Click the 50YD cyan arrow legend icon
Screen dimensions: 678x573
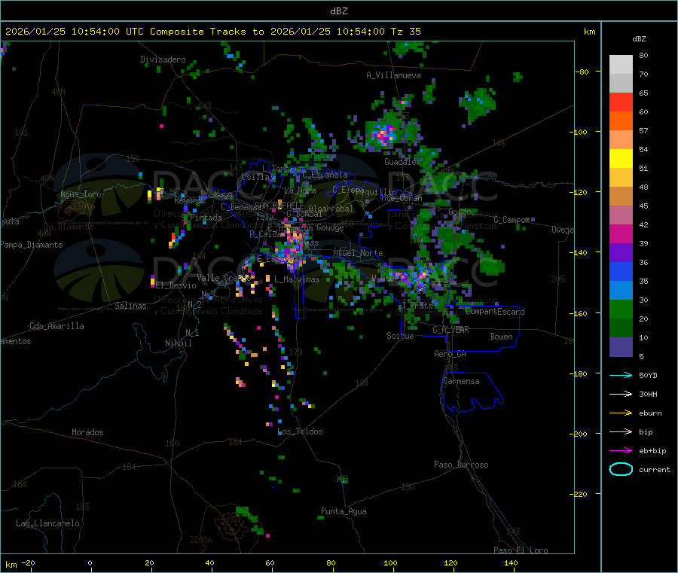click(x=621, y=375)
